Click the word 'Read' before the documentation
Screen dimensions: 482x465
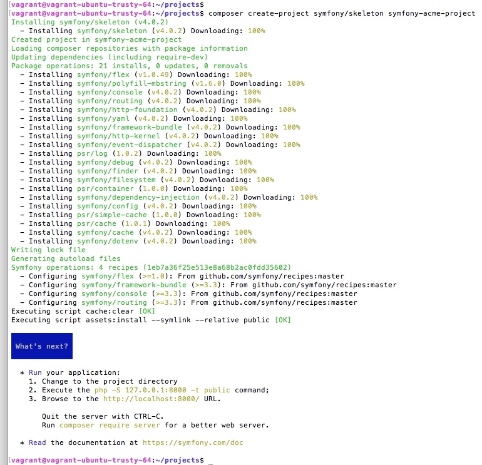click(38, 442)
